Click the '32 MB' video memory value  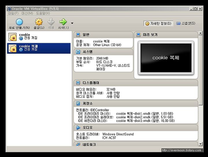[x=111, y=89]
